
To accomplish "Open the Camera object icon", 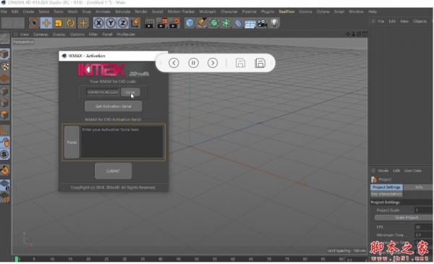I will [262, 23].
